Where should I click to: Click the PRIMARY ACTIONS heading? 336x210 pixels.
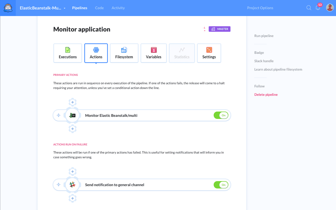[66, 75]
